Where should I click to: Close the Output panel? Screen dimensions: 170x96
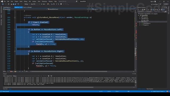tap(135, 74)
